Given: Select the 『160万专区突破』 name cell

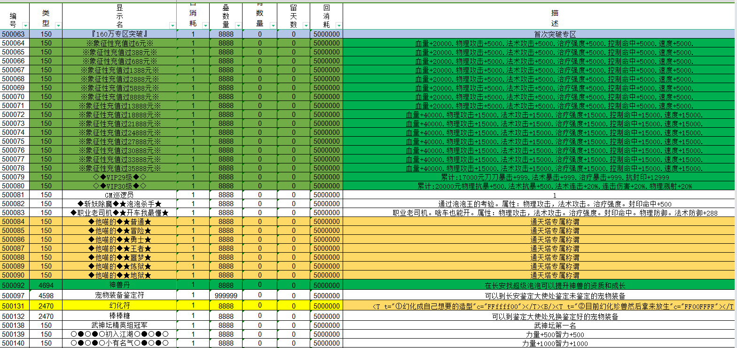Looking at the screenshot, I should (119, 34).
